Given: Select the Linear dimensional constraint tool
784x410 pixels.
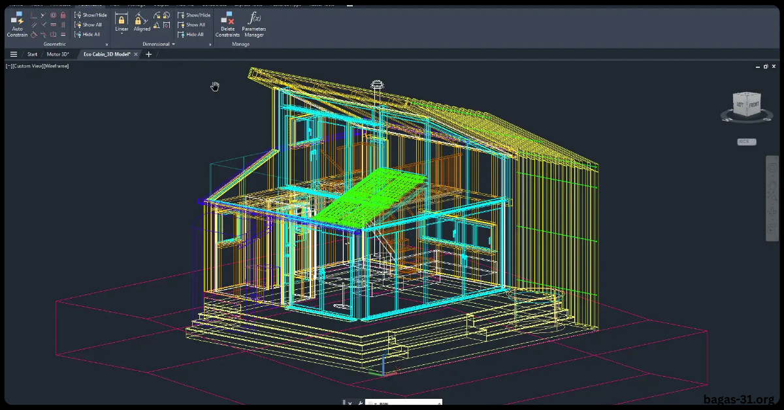Looking at the screenshot, I should [x=122, y=21].
